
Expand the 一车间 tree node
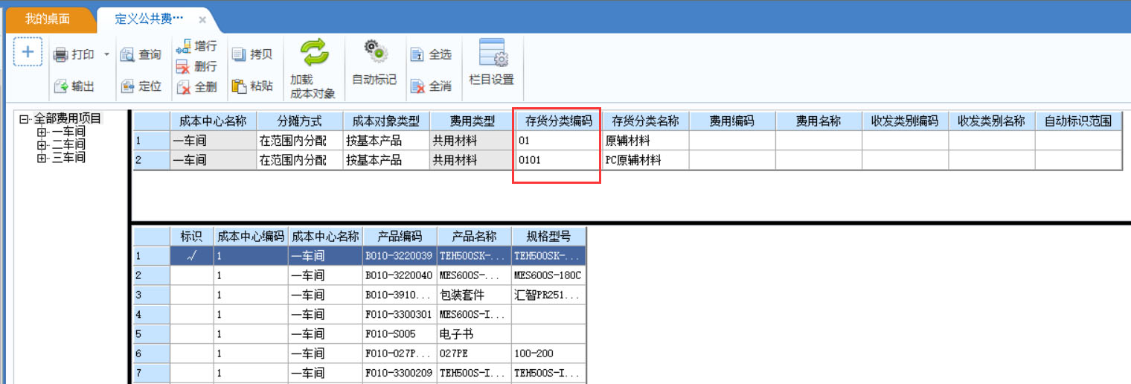coord(42,132)
